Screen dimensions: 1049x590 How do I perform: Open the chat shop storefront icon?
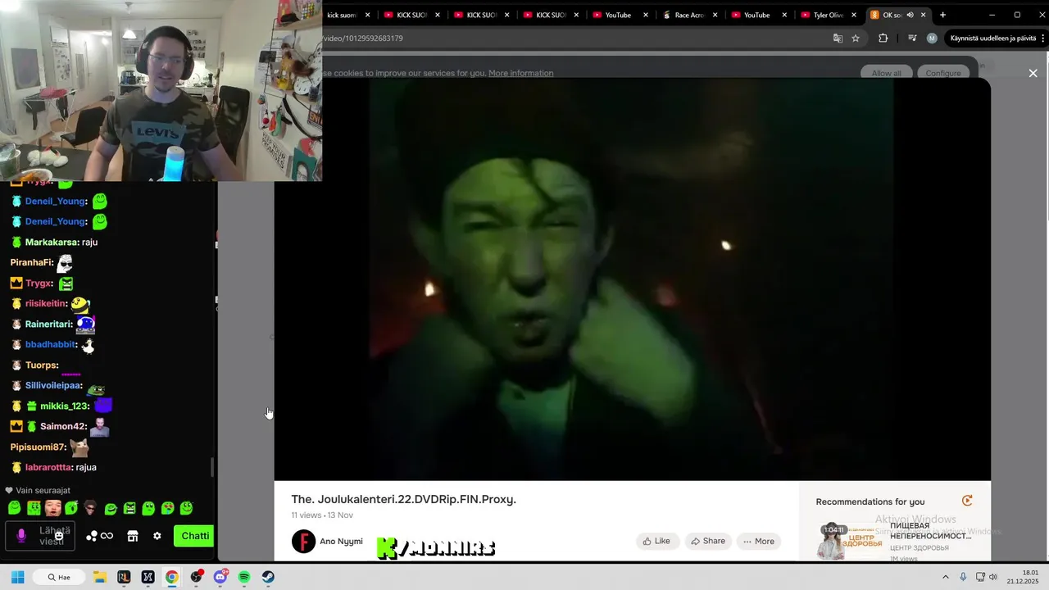pos(133,536)
